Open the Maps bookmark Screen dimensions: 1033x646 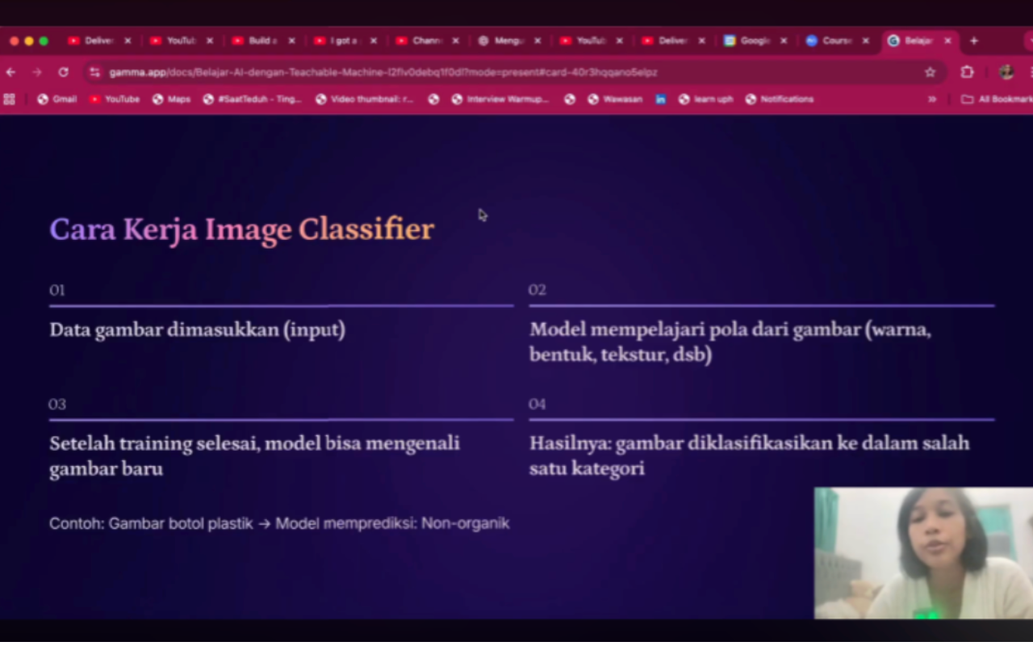pos(171,99)
